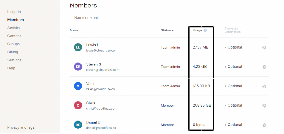The height and width of the screenshot is (134, 284).
Task: Click email daniel@cloudfuze.co
Action: (x=101, y=128)
